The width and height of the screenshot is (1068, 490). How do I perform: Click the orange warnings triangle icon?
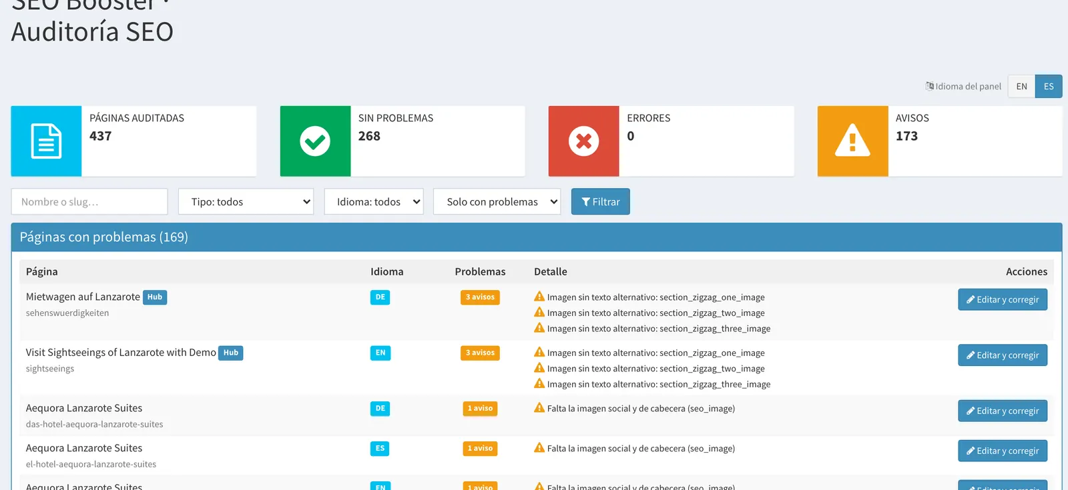[x=852, y=141]
